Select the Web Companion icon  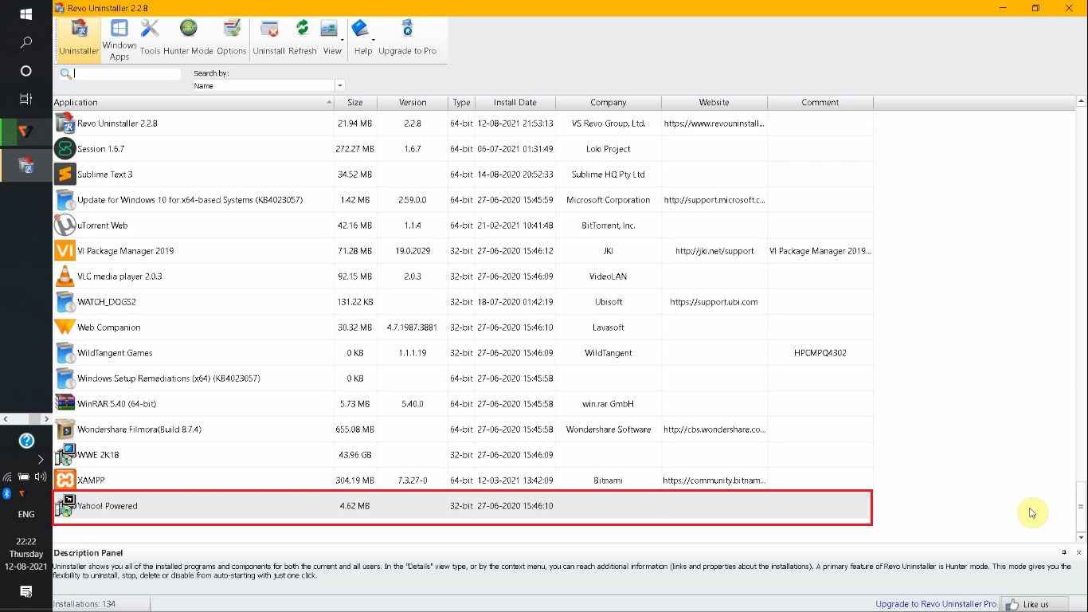pos(65,328)
